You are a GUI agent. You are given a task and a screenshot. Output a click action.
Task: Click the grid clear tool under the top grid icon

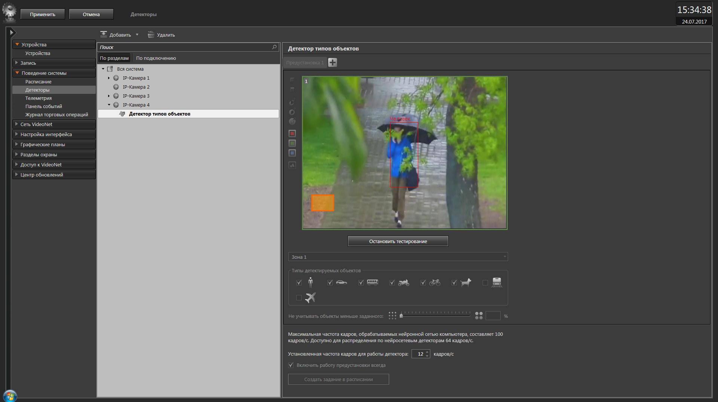point(292,89)
